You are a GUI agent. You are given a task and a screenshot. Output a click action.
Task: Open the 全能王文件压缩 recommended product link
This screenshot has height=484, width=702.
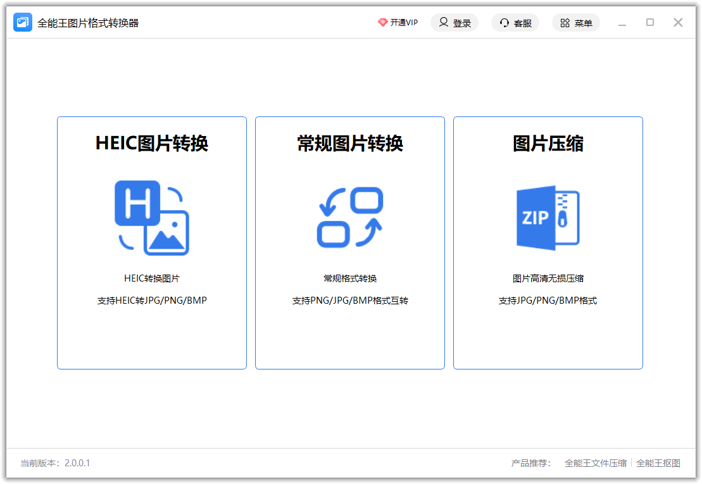[x=596, y=463]
